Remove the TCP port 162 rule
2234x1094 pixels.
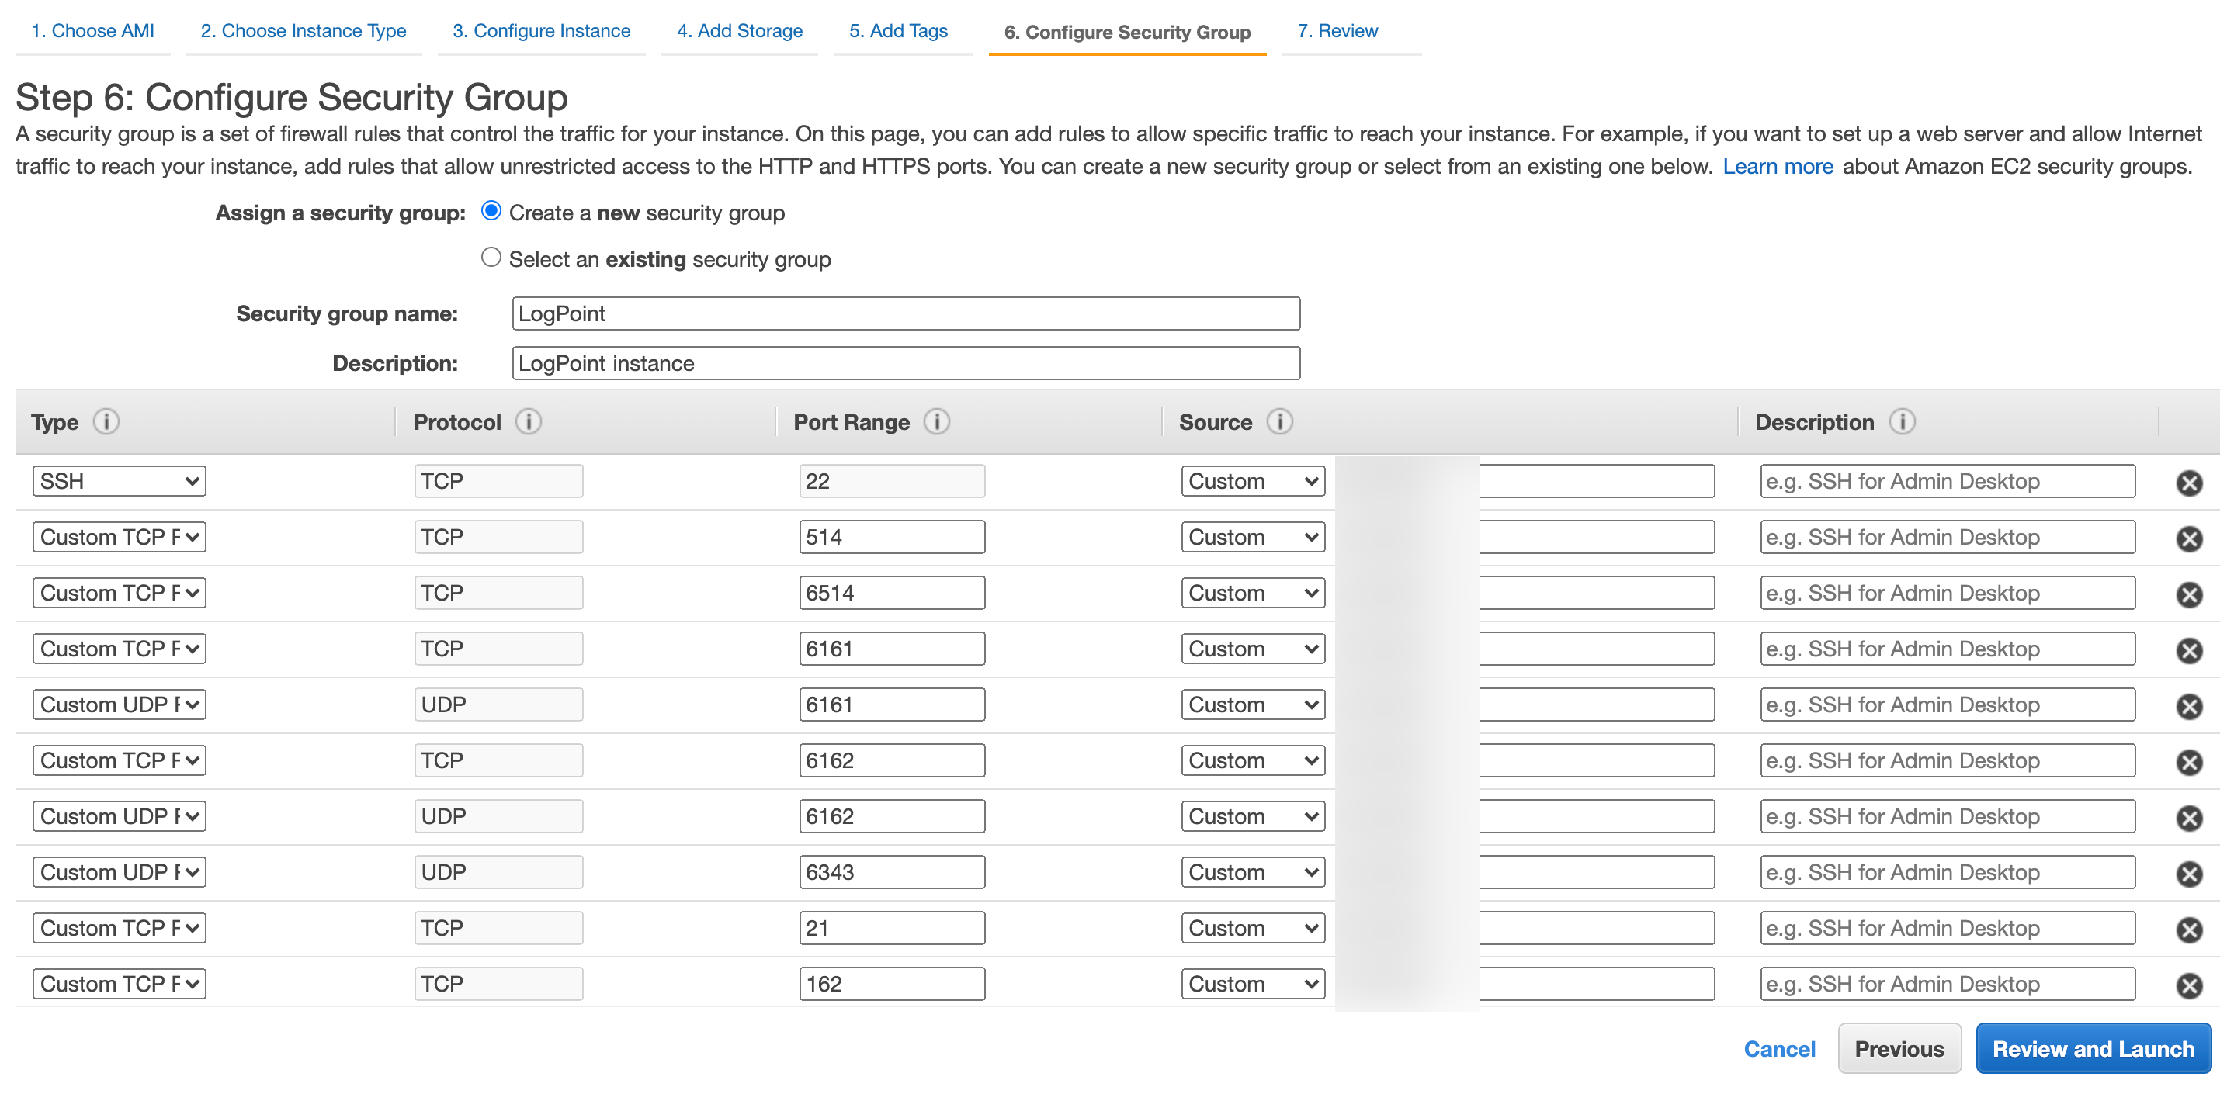(x=2190, y=985)
